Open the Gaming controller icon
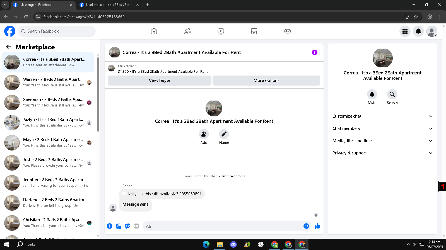Viewport: 446px width, 250px height. pos(288,31)
